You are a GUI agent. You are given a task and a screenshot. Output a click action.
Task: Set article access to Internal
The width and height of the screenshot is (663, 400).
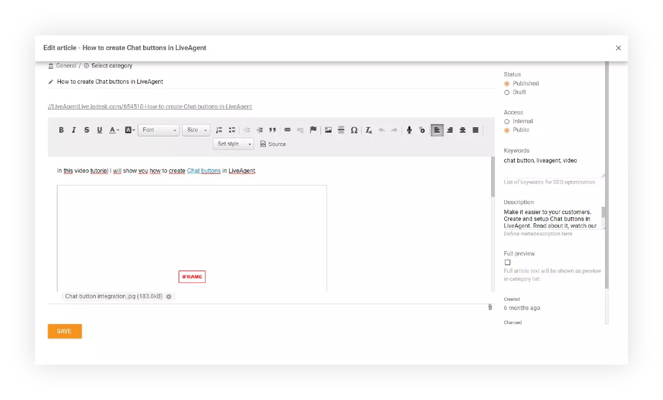tap(506, 121)
